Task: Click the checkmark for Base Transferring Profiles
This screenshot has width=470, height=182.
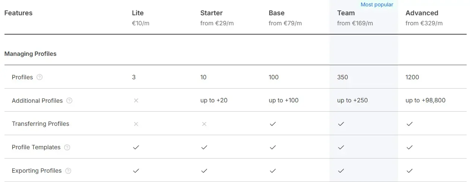Action: tap(273, 124)
